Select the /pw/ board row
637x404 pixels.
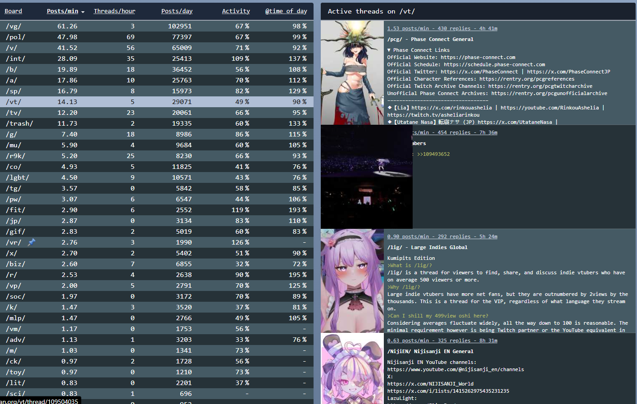[157, 199]
